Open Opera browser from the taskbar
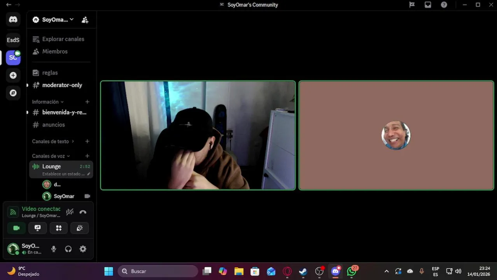 click(x=287, y=271)
